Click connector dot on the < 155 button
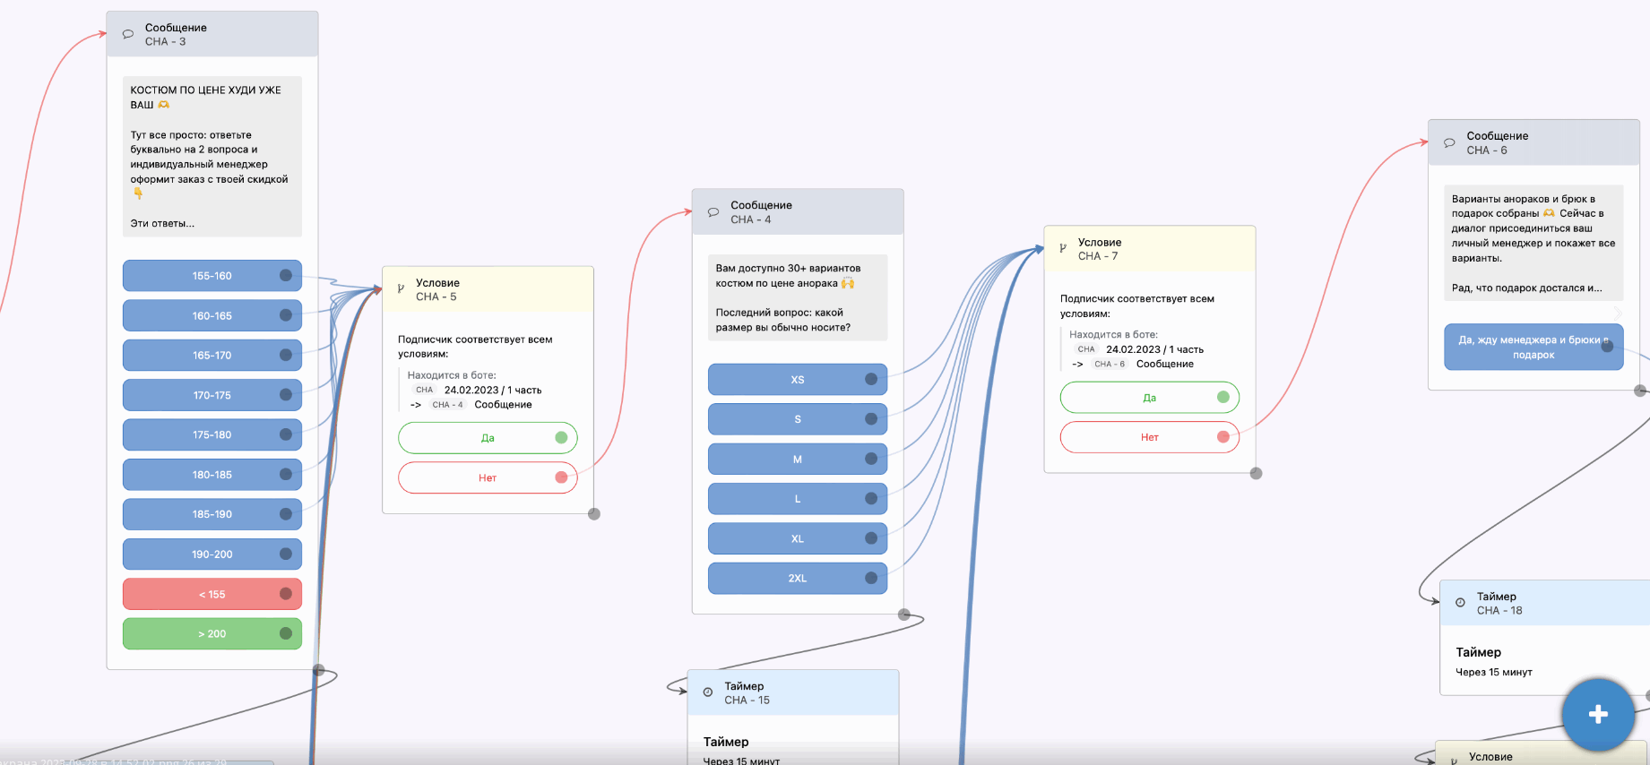The height and width of the screenshot is (765, 1650). [286, 594]
